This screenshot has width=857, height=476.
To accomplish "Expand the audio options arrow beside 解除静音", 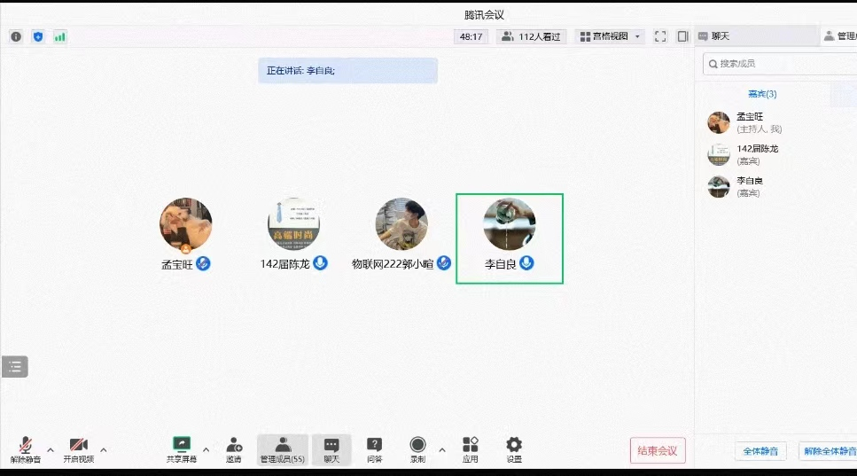I will [x=51, y=449].
